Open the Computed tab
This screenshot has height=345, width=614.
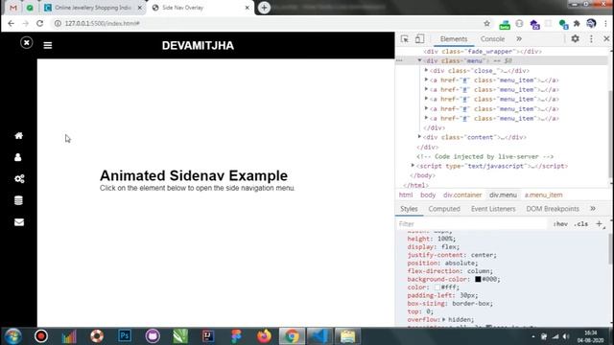pyautogui.click(x=444, y=209)
